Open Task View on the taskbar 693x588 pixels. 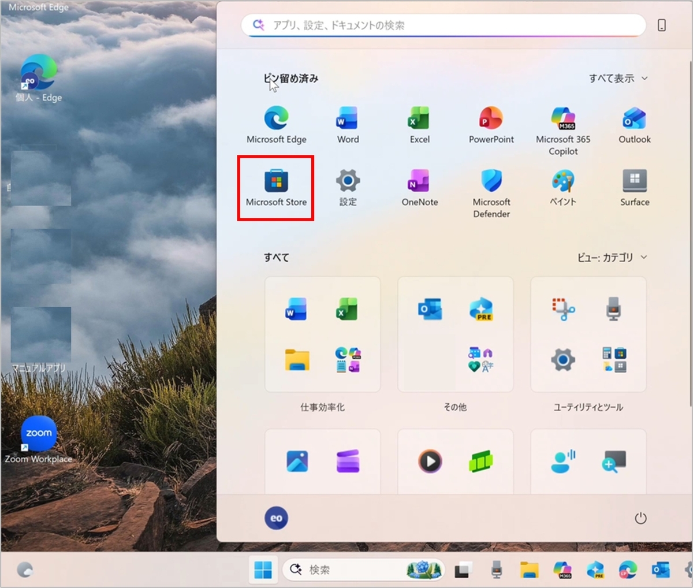click(463, 570)
